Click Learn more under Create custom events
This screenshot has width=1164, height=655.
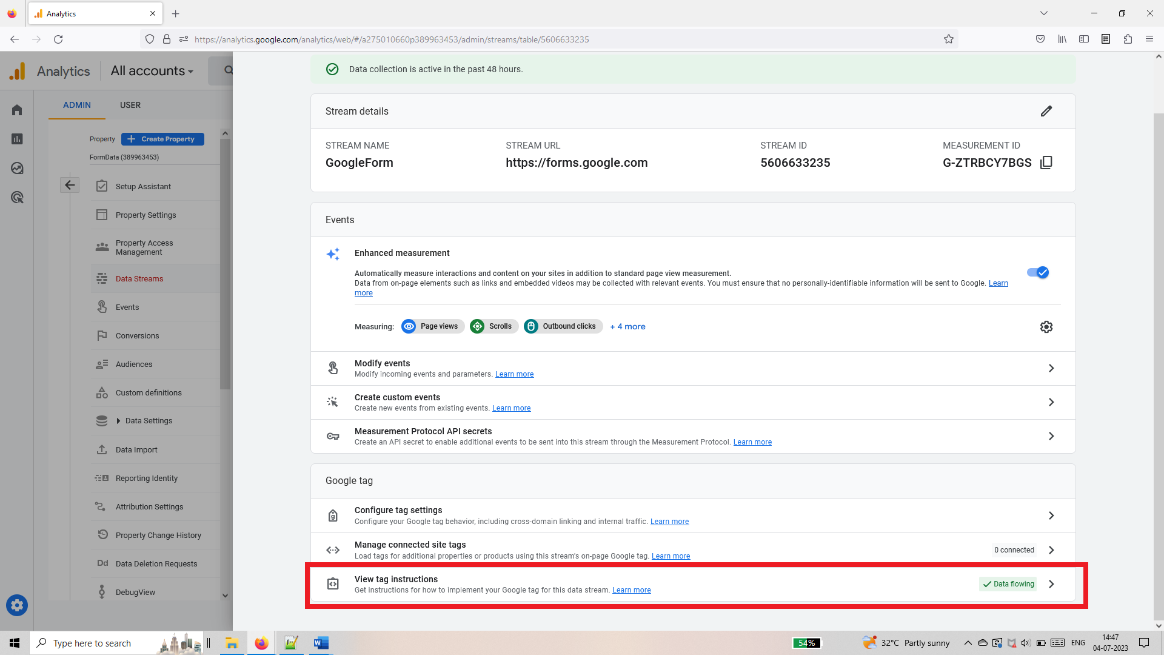(511, 408)
